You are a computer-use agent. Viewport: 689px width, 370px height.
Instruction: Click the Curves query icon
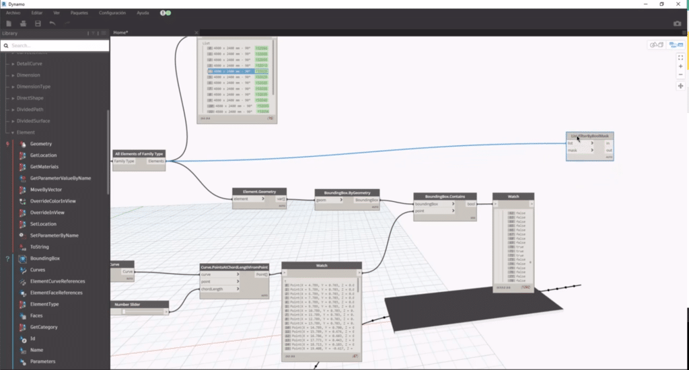(x=22, y=270)
